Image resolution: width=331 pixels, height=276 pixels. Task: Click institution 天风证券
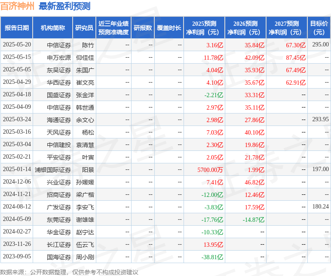tap(59, 132)
